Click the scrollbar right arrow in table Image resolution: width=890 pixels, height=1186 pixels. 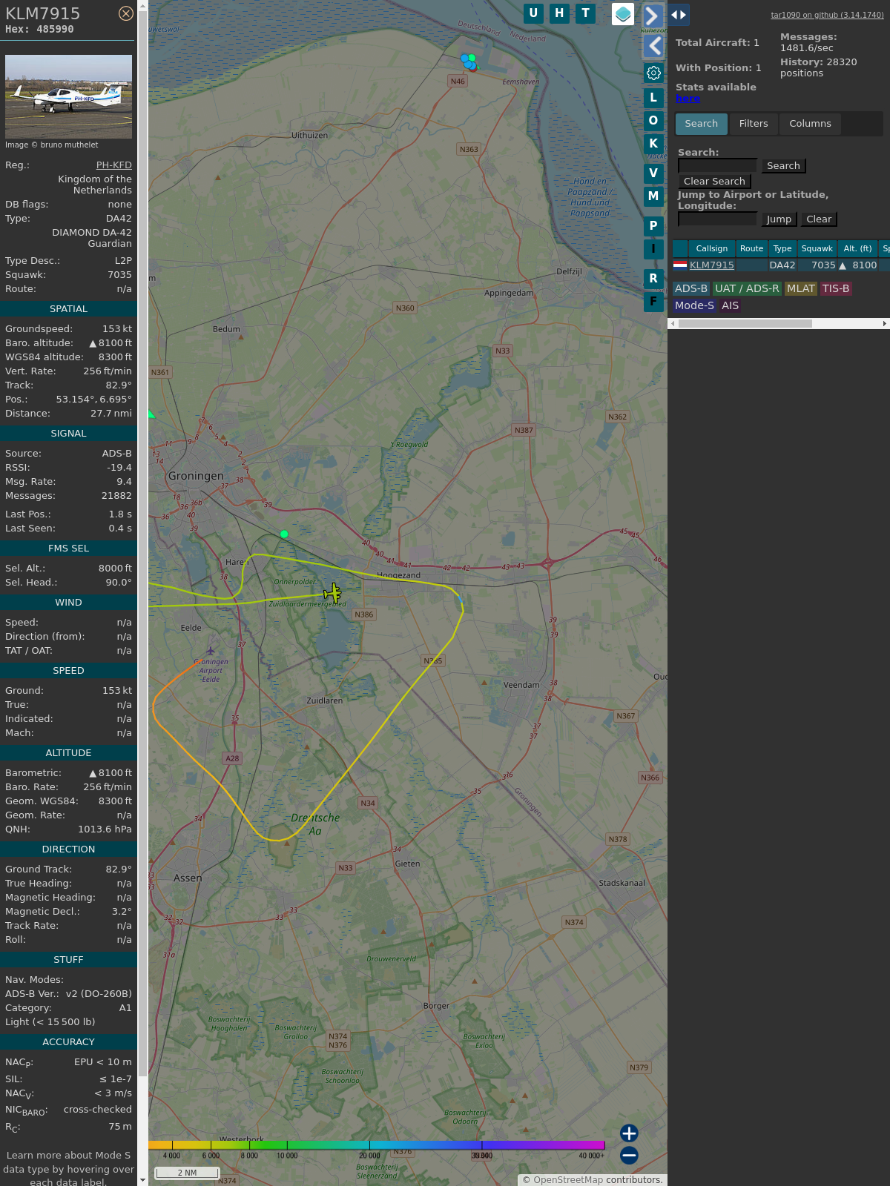(884, 324)
